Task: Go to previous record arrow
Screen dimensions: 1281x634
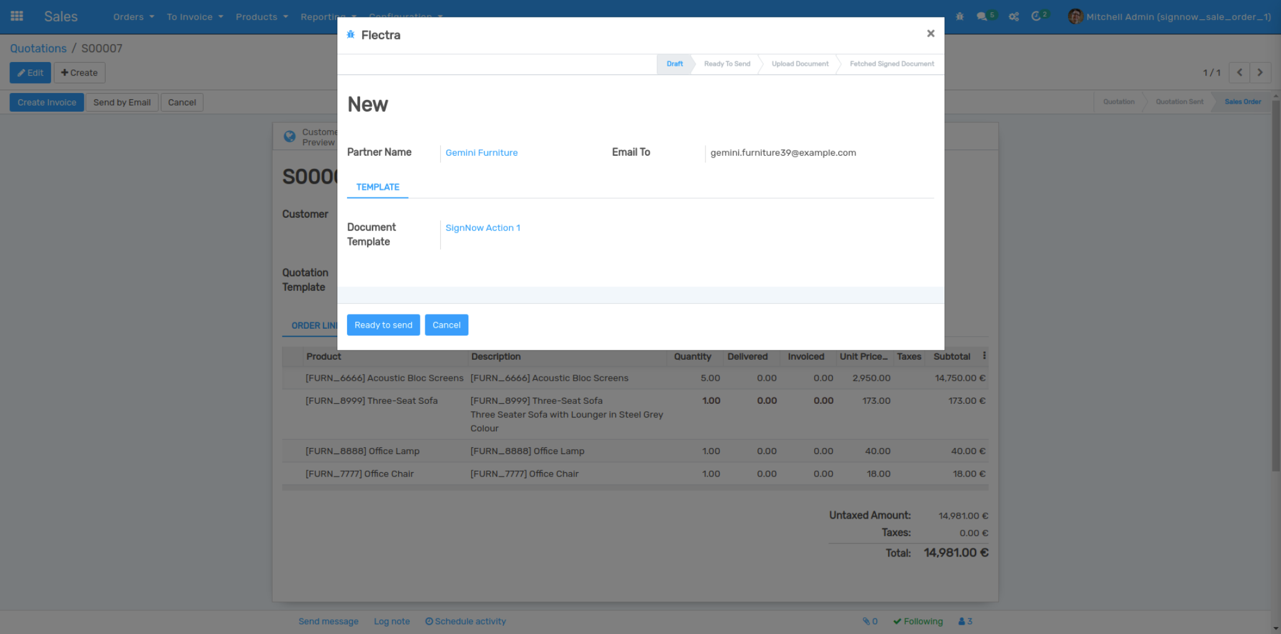Action: tap(1239, 73)
